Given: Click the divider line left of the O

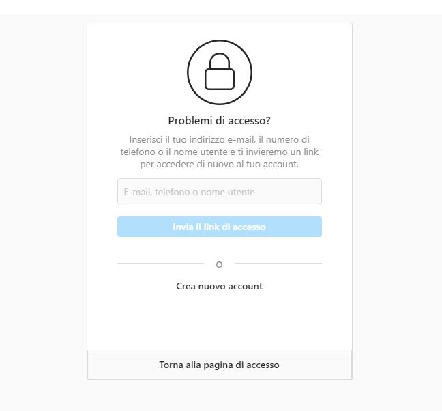Looking at the screenshot, I should (161, 263).
